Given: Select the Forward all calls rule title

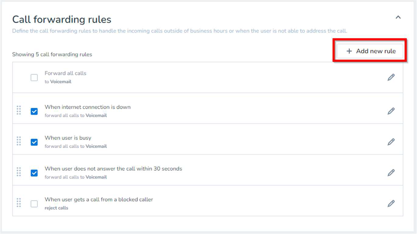Looking at the screenshot, I should pyautogui.click(x=65, y=73).
